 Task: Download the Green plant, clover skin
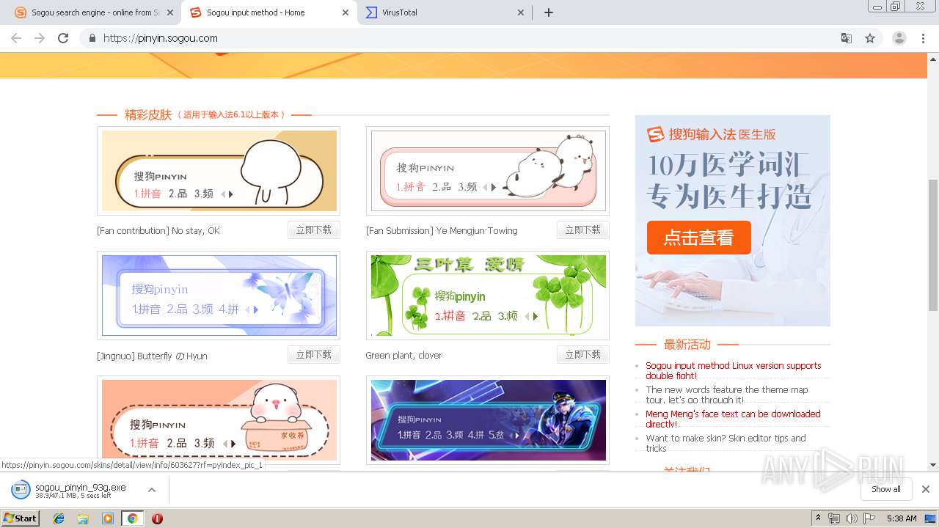point(582,355)
